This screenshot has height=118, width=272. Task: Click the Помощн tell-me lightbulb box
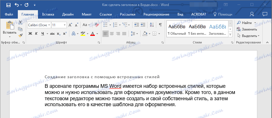(x=222, y=14)
